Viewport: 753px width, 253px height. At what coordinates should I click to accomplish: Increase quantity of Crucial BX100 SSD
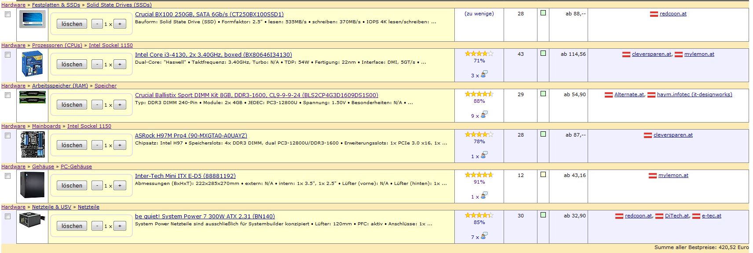click(120, 24)
